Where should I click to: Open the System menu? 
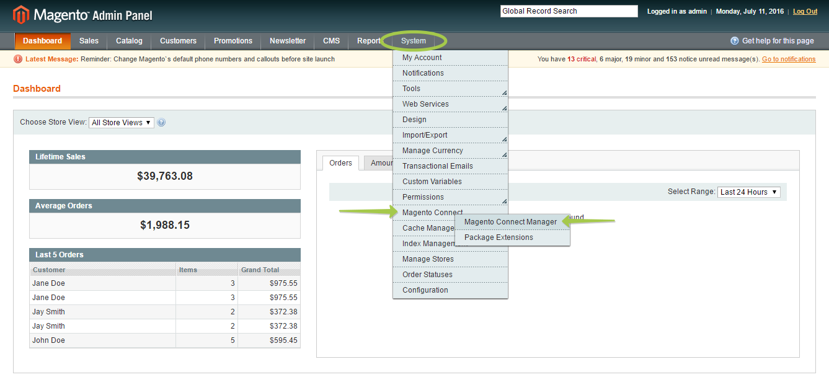(414, 41)
